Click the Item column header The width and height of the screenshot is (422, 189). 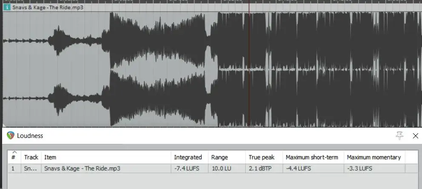[50, 157]
